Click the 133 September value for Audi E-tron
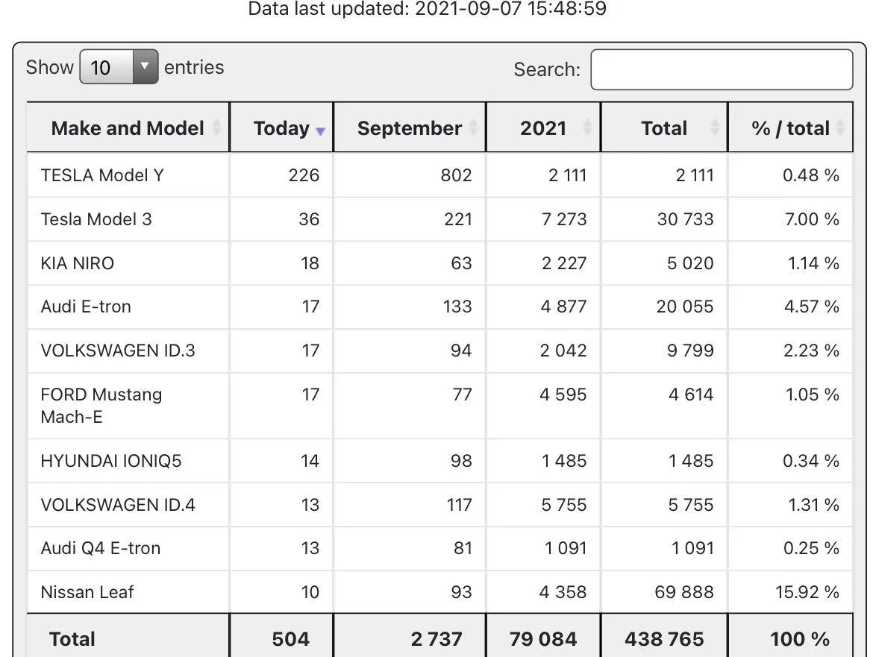 (457, 306)
